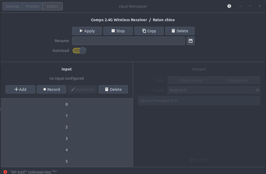Toggle the Autoload switch
The height and width of the screenshot is (174, 266).
[79, 51]
